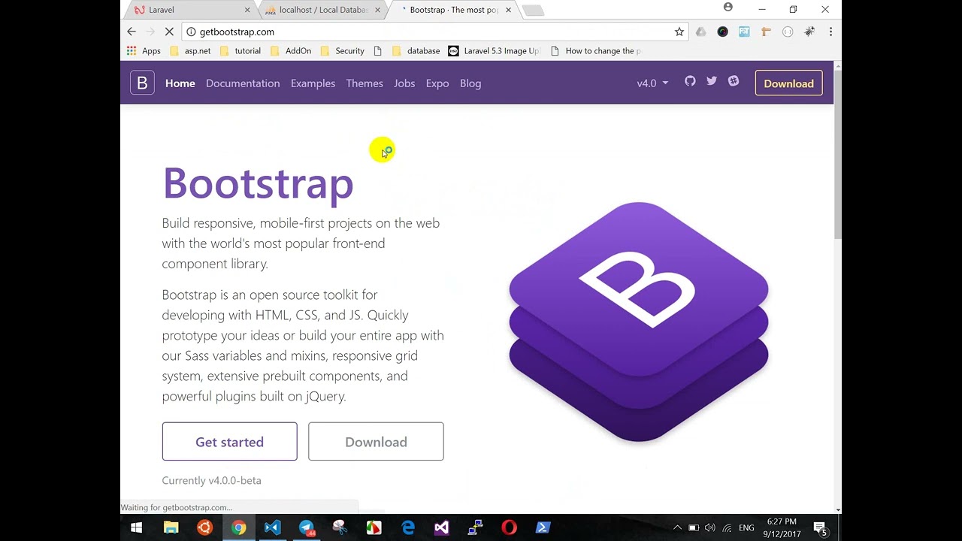Click Home in the navbar

point(180,83)
